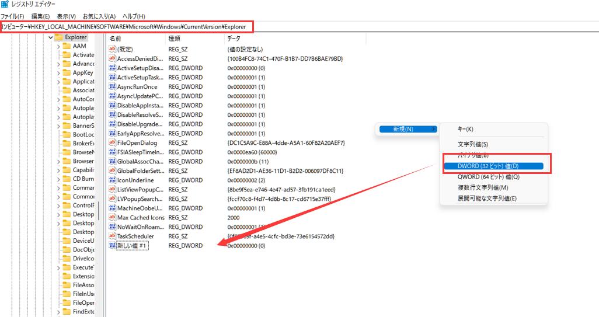The image size is (599, 317).
Task: Click the Registry Editor app icon in title bar
Action: tap(5, 5)
